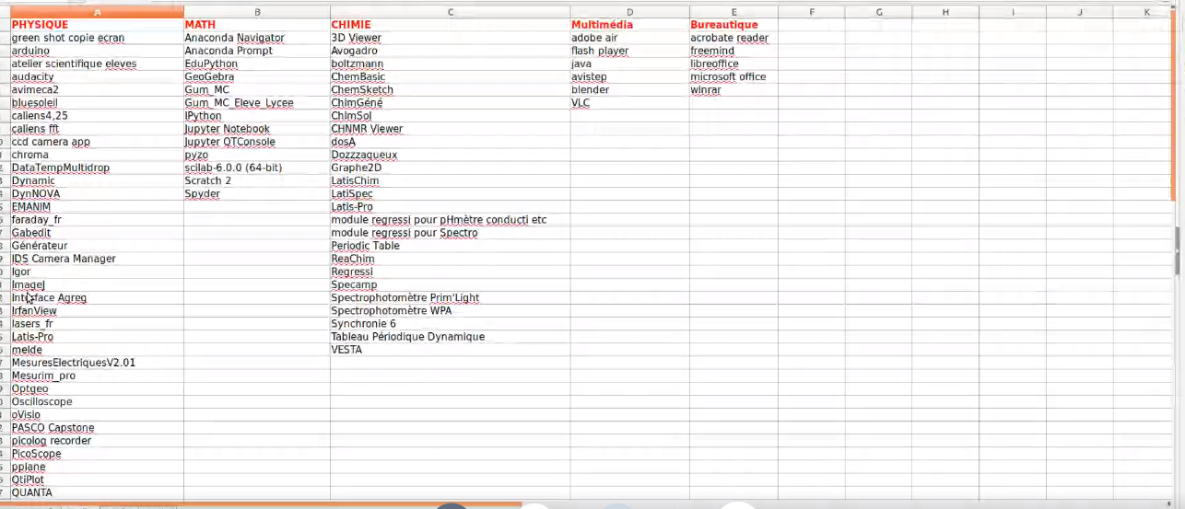Viewport: 1185px width, 509px height.
Task: Click the 'PASCO Capstone' cell
Action: click(x=97, y=428)
